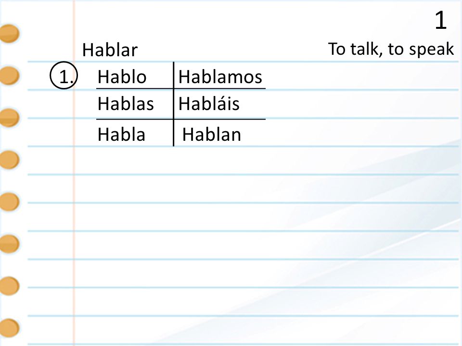Select the conjugation Hablamos
The height and width of the screenshot is (346, 462).
coord(220,77)
